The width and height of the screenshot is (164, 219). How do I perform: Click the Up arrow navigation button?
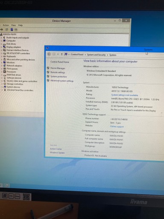click(x=61, y=54)
